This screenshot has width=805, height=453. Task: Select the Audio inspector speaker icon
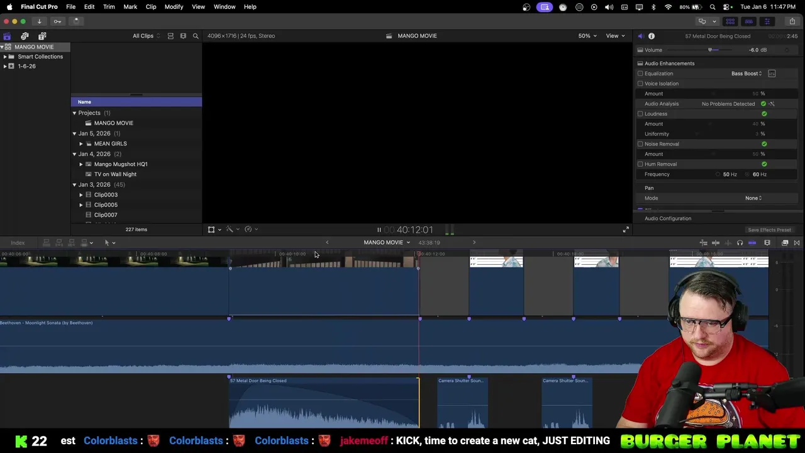point(640,36)
